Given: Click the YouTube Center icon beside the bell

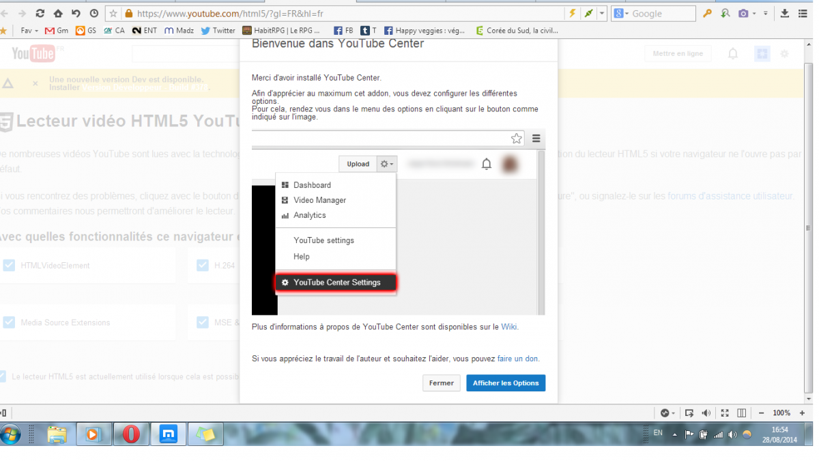Looking at the screenshot, I should click(x=762, y=54).
